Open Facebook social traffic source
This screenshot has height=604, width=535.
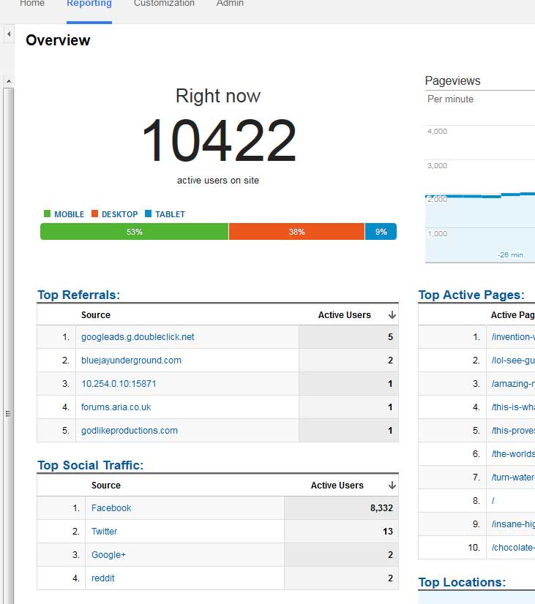pos(111,508)
